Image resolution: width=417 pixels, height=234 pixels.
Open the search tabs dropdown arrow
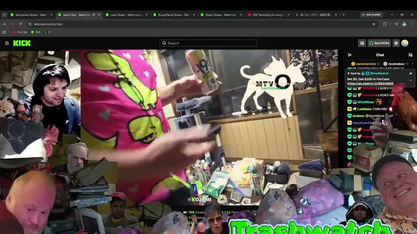4,15
